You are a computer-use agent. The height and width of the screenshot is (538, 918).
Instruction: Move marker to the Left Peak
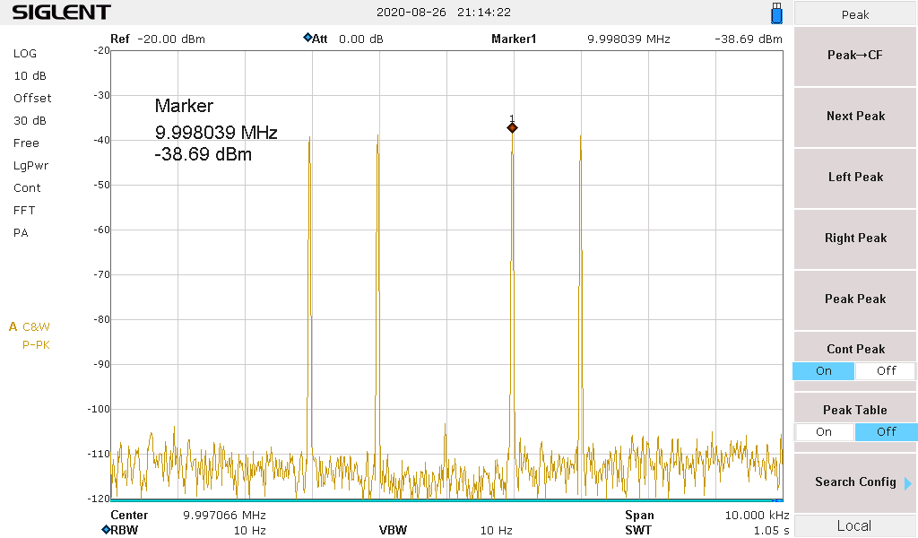pos(855,177)
